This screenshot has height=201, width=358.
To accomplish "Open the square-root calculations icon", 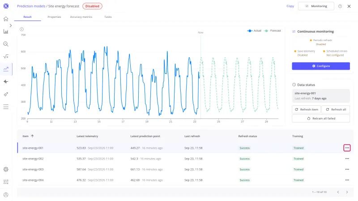I will point(6,57).
